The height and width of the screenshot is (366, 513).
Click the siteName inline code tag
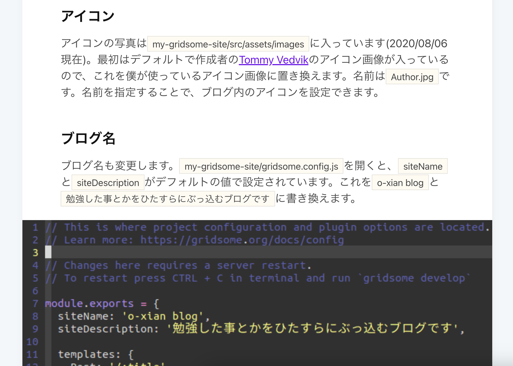(423, 166)
